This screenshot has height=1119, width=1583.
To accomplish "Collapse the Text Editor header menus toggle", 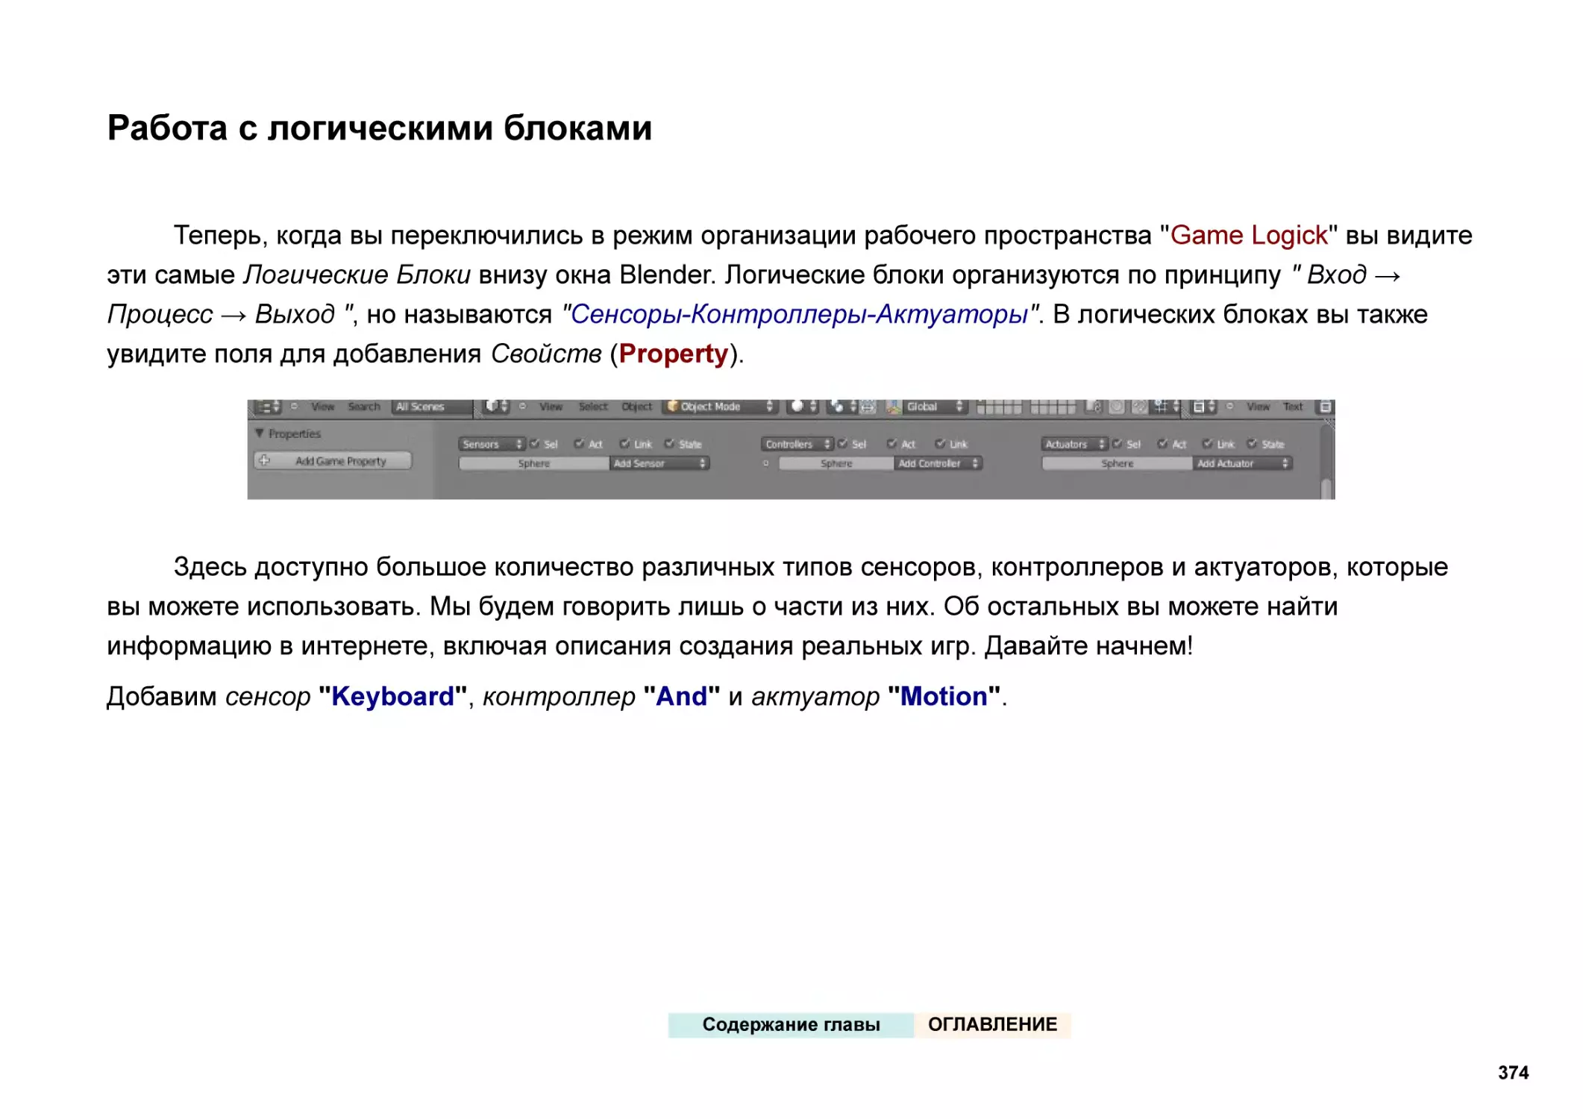I will [1230, 407].
